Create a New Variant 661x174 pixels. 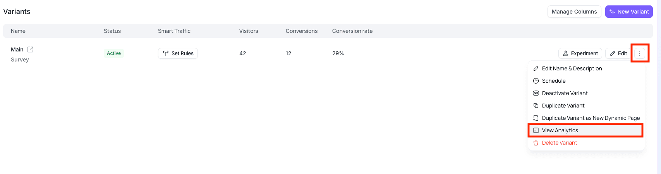click(x=629, y=12)
